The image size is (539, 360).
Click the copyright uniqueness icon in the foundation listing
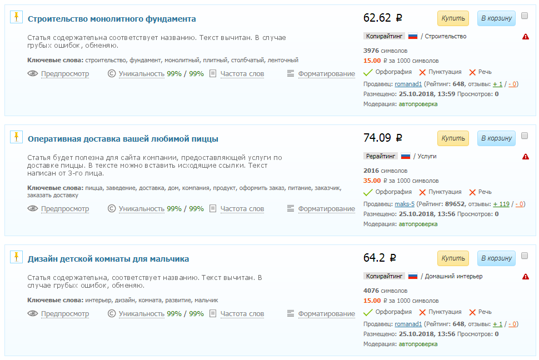pyautogui.click(x=111, y=73)
